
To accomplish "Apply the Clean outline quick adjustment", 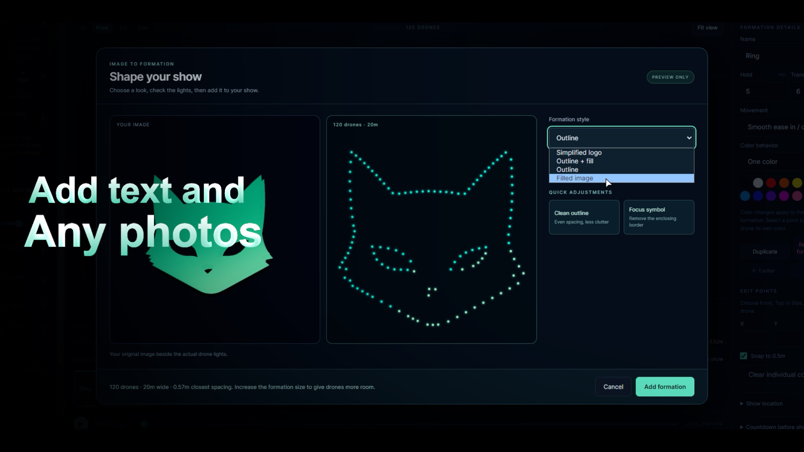I will tap(584, 217).
